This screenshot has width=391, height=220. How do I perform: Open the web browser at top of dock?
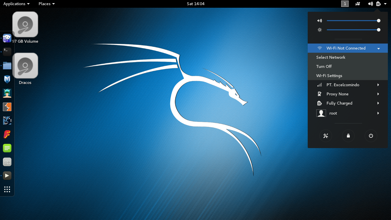7,38
